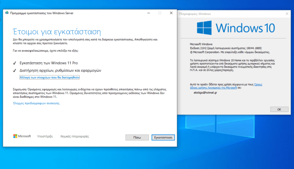Click 'Για να ανακεφαλαιώσουμε' summary line
This screenshot has width=294, height=169.
(45, 50)
